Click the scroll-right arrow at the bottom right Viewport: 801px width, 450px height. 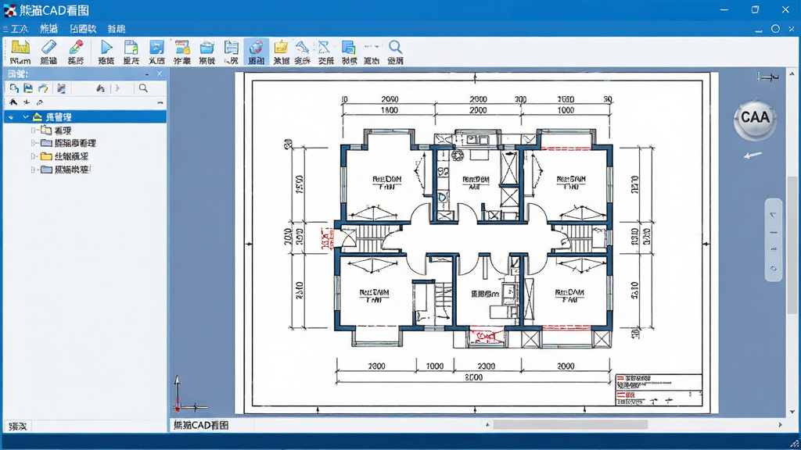point(780,424)
